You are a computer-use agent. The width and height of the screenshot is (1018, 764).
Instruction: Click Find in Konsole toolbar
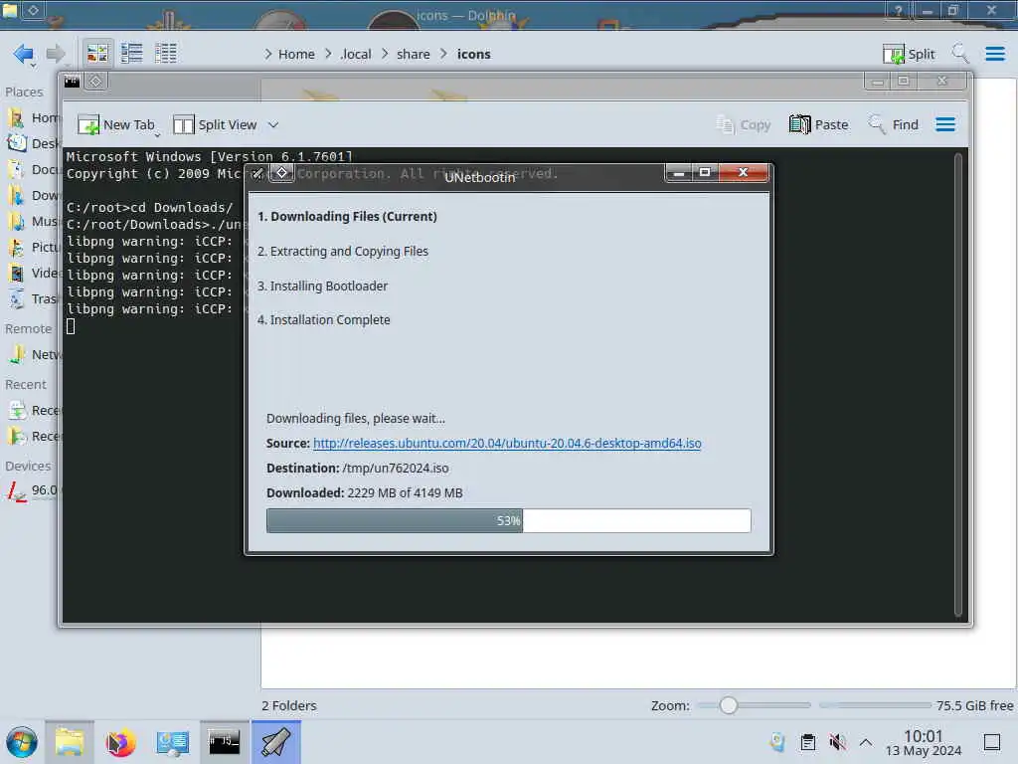coord(894,124)
